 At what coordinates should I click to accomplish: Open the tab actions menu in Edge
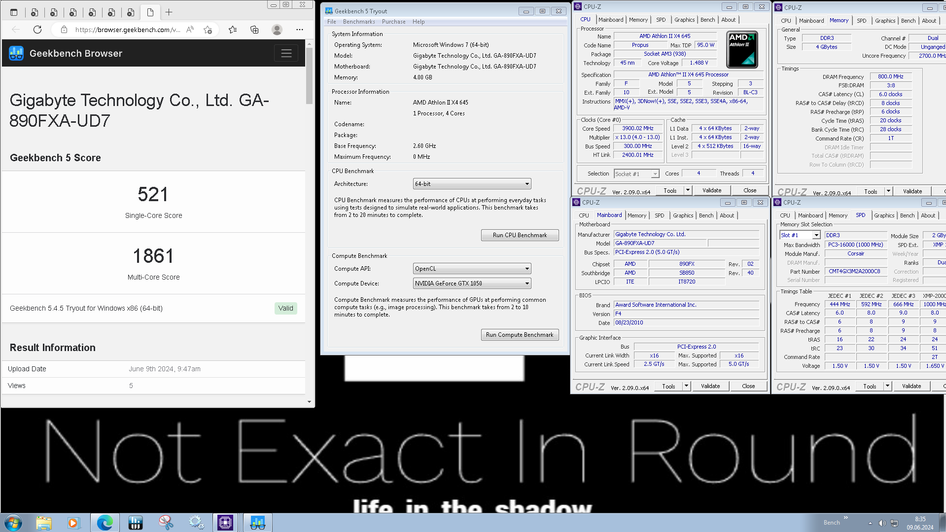[x=14, y=12]
